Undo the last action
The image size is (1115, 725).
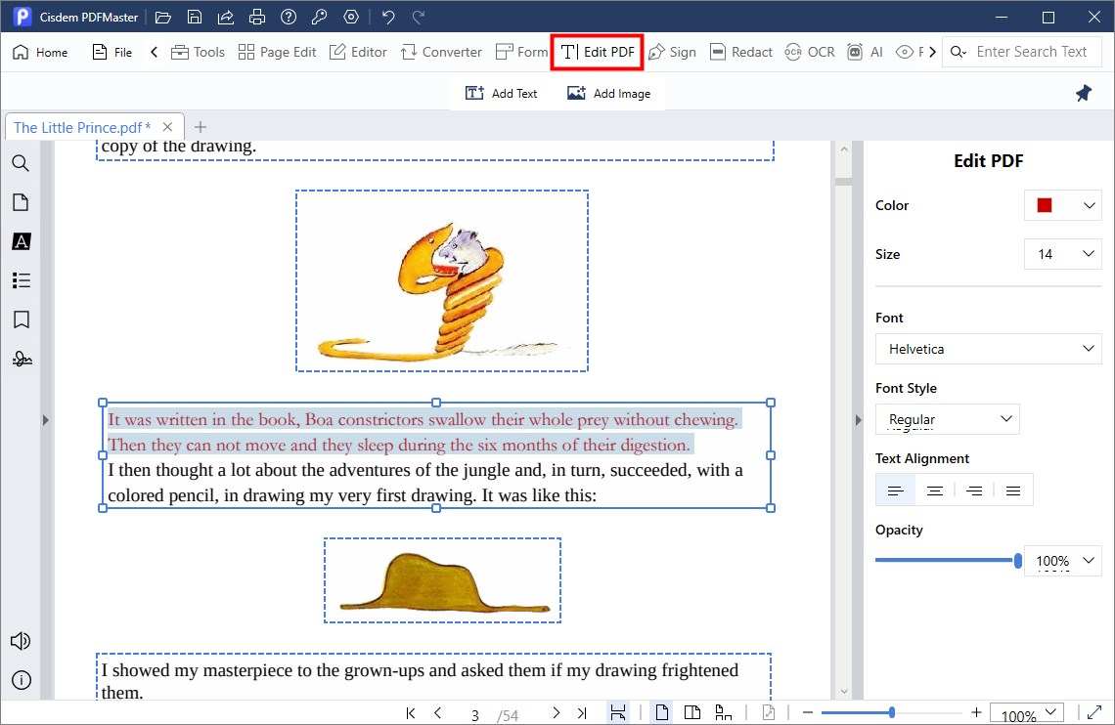387,17
